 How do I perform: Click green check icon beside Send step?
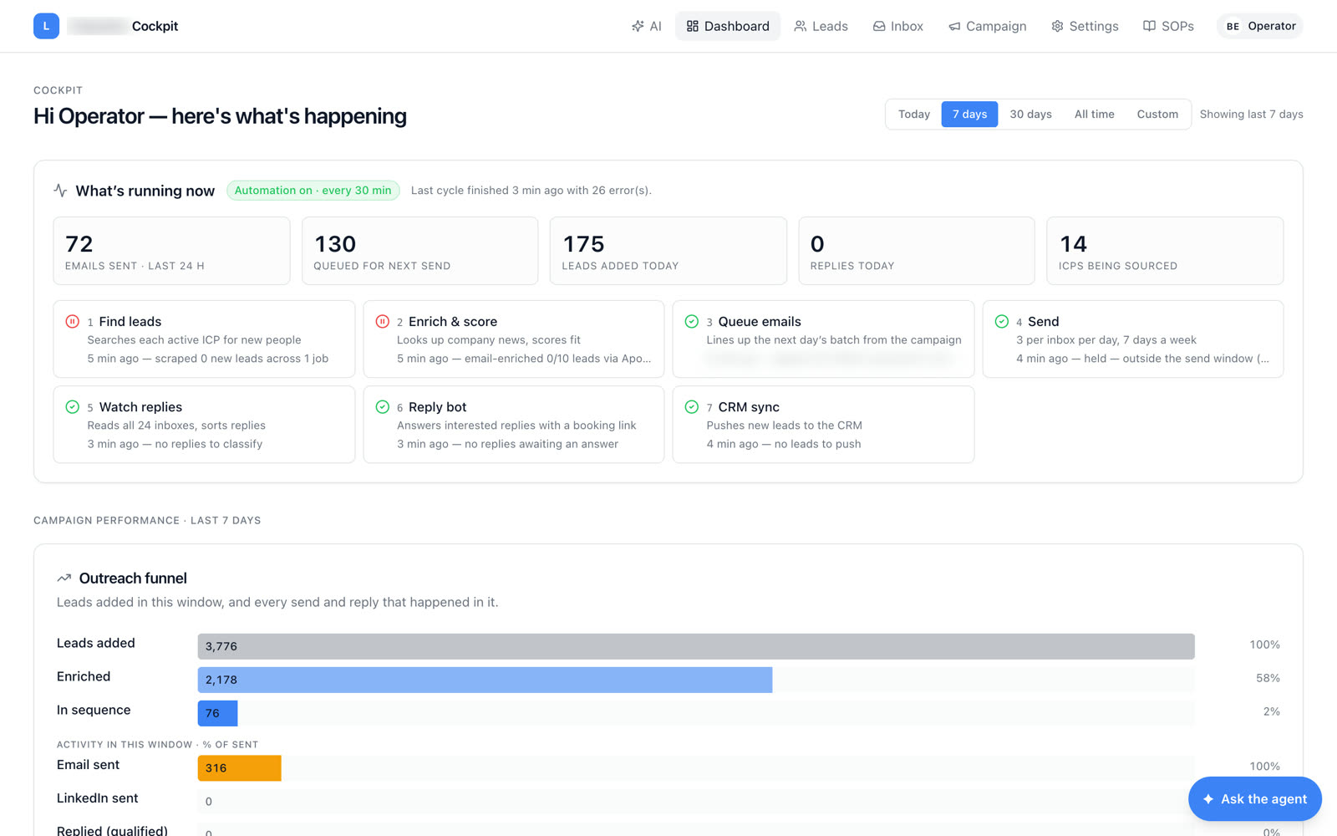[x=1002, y=321]
